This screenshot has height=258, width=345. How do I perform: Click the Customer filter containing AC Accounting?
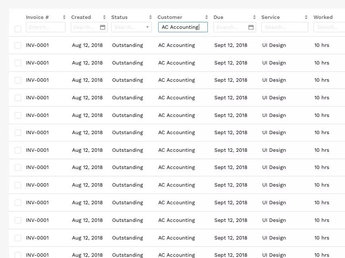(183, 27)
